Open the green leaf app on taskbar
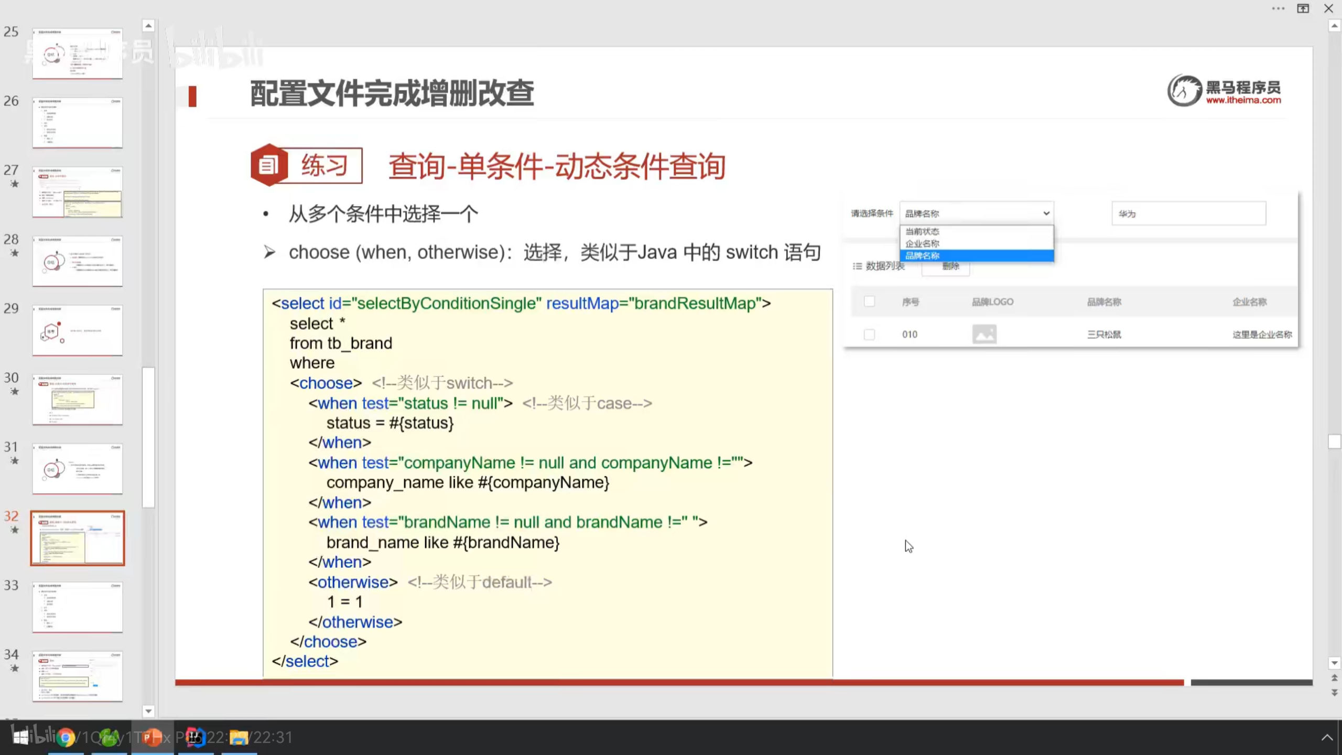1342x755 pixels. [109, 738]
